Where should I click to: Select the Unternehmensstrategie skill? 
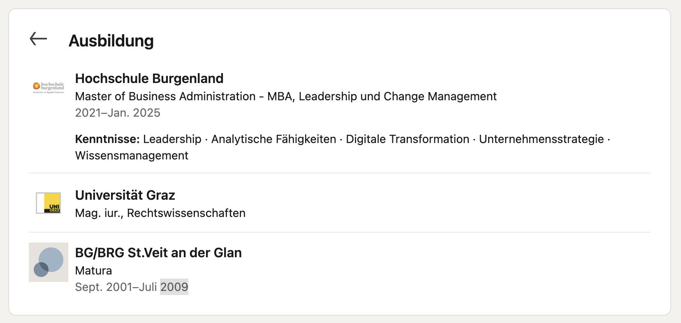541,139
